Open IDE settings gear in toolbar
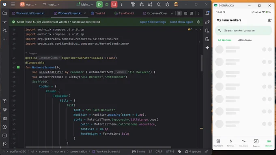This screenshot has width=276, height=155. 167,4
